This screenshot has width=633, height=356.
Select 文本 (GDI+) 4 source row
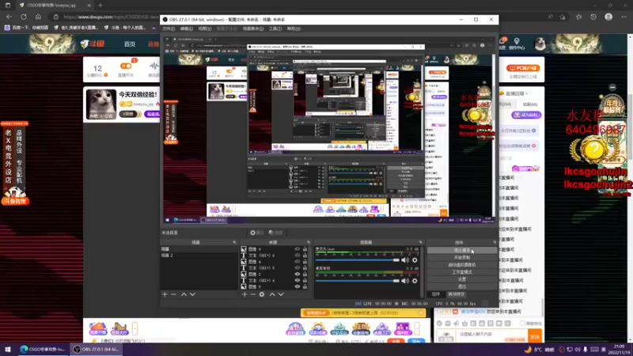point(274,281)
